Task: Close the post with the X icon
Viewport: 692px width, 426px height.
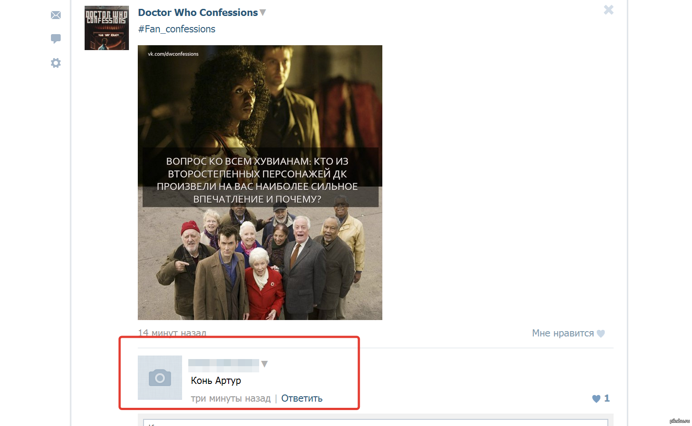Action: tap(608, 10)
